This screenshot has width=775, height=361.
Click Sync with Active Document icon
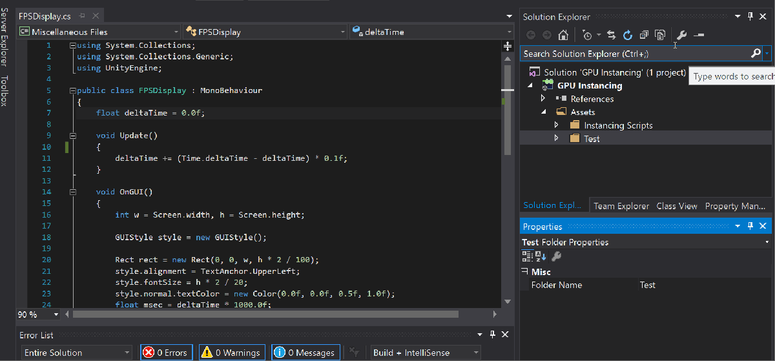coord(611,35)
